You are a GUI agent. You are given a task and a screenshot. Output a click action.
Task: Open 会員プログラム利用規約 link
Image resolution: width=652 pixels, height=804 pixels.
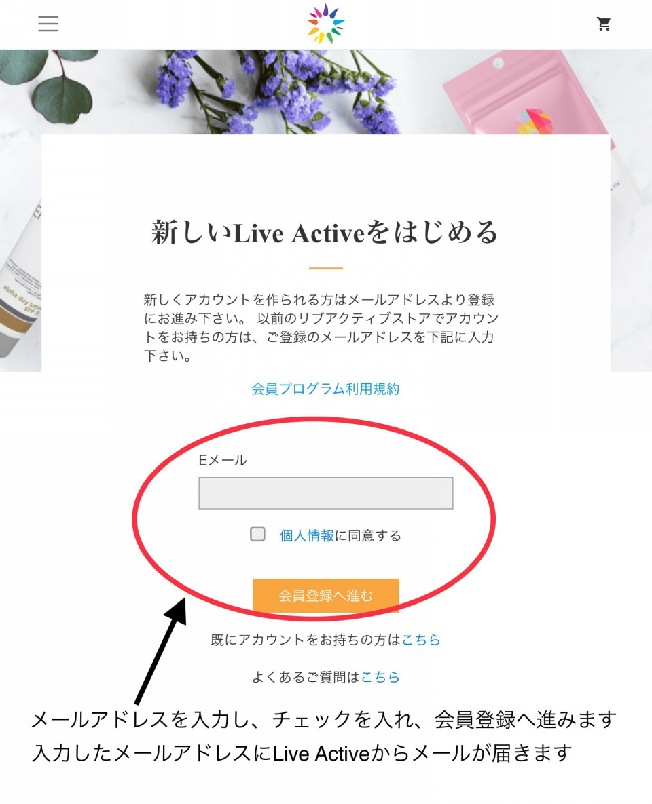(x=325, y=389)
